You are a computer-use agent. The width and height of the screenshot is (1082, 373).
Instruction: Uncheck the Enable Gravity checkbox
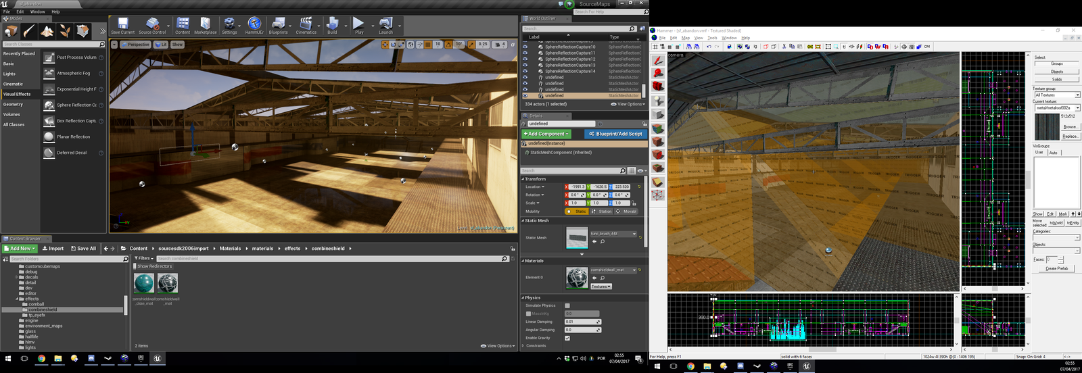[x=567, y=338]
